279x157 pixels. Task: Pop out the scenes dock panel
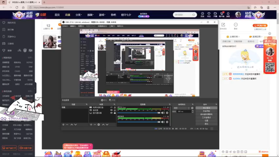[x=86, y=104]
